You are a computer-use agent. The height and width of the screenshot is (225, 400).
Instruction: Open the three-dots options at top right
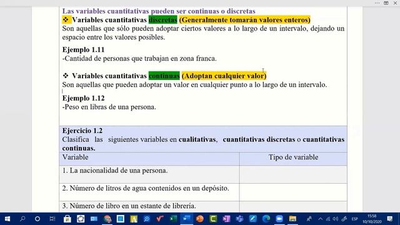coord(377,3)
